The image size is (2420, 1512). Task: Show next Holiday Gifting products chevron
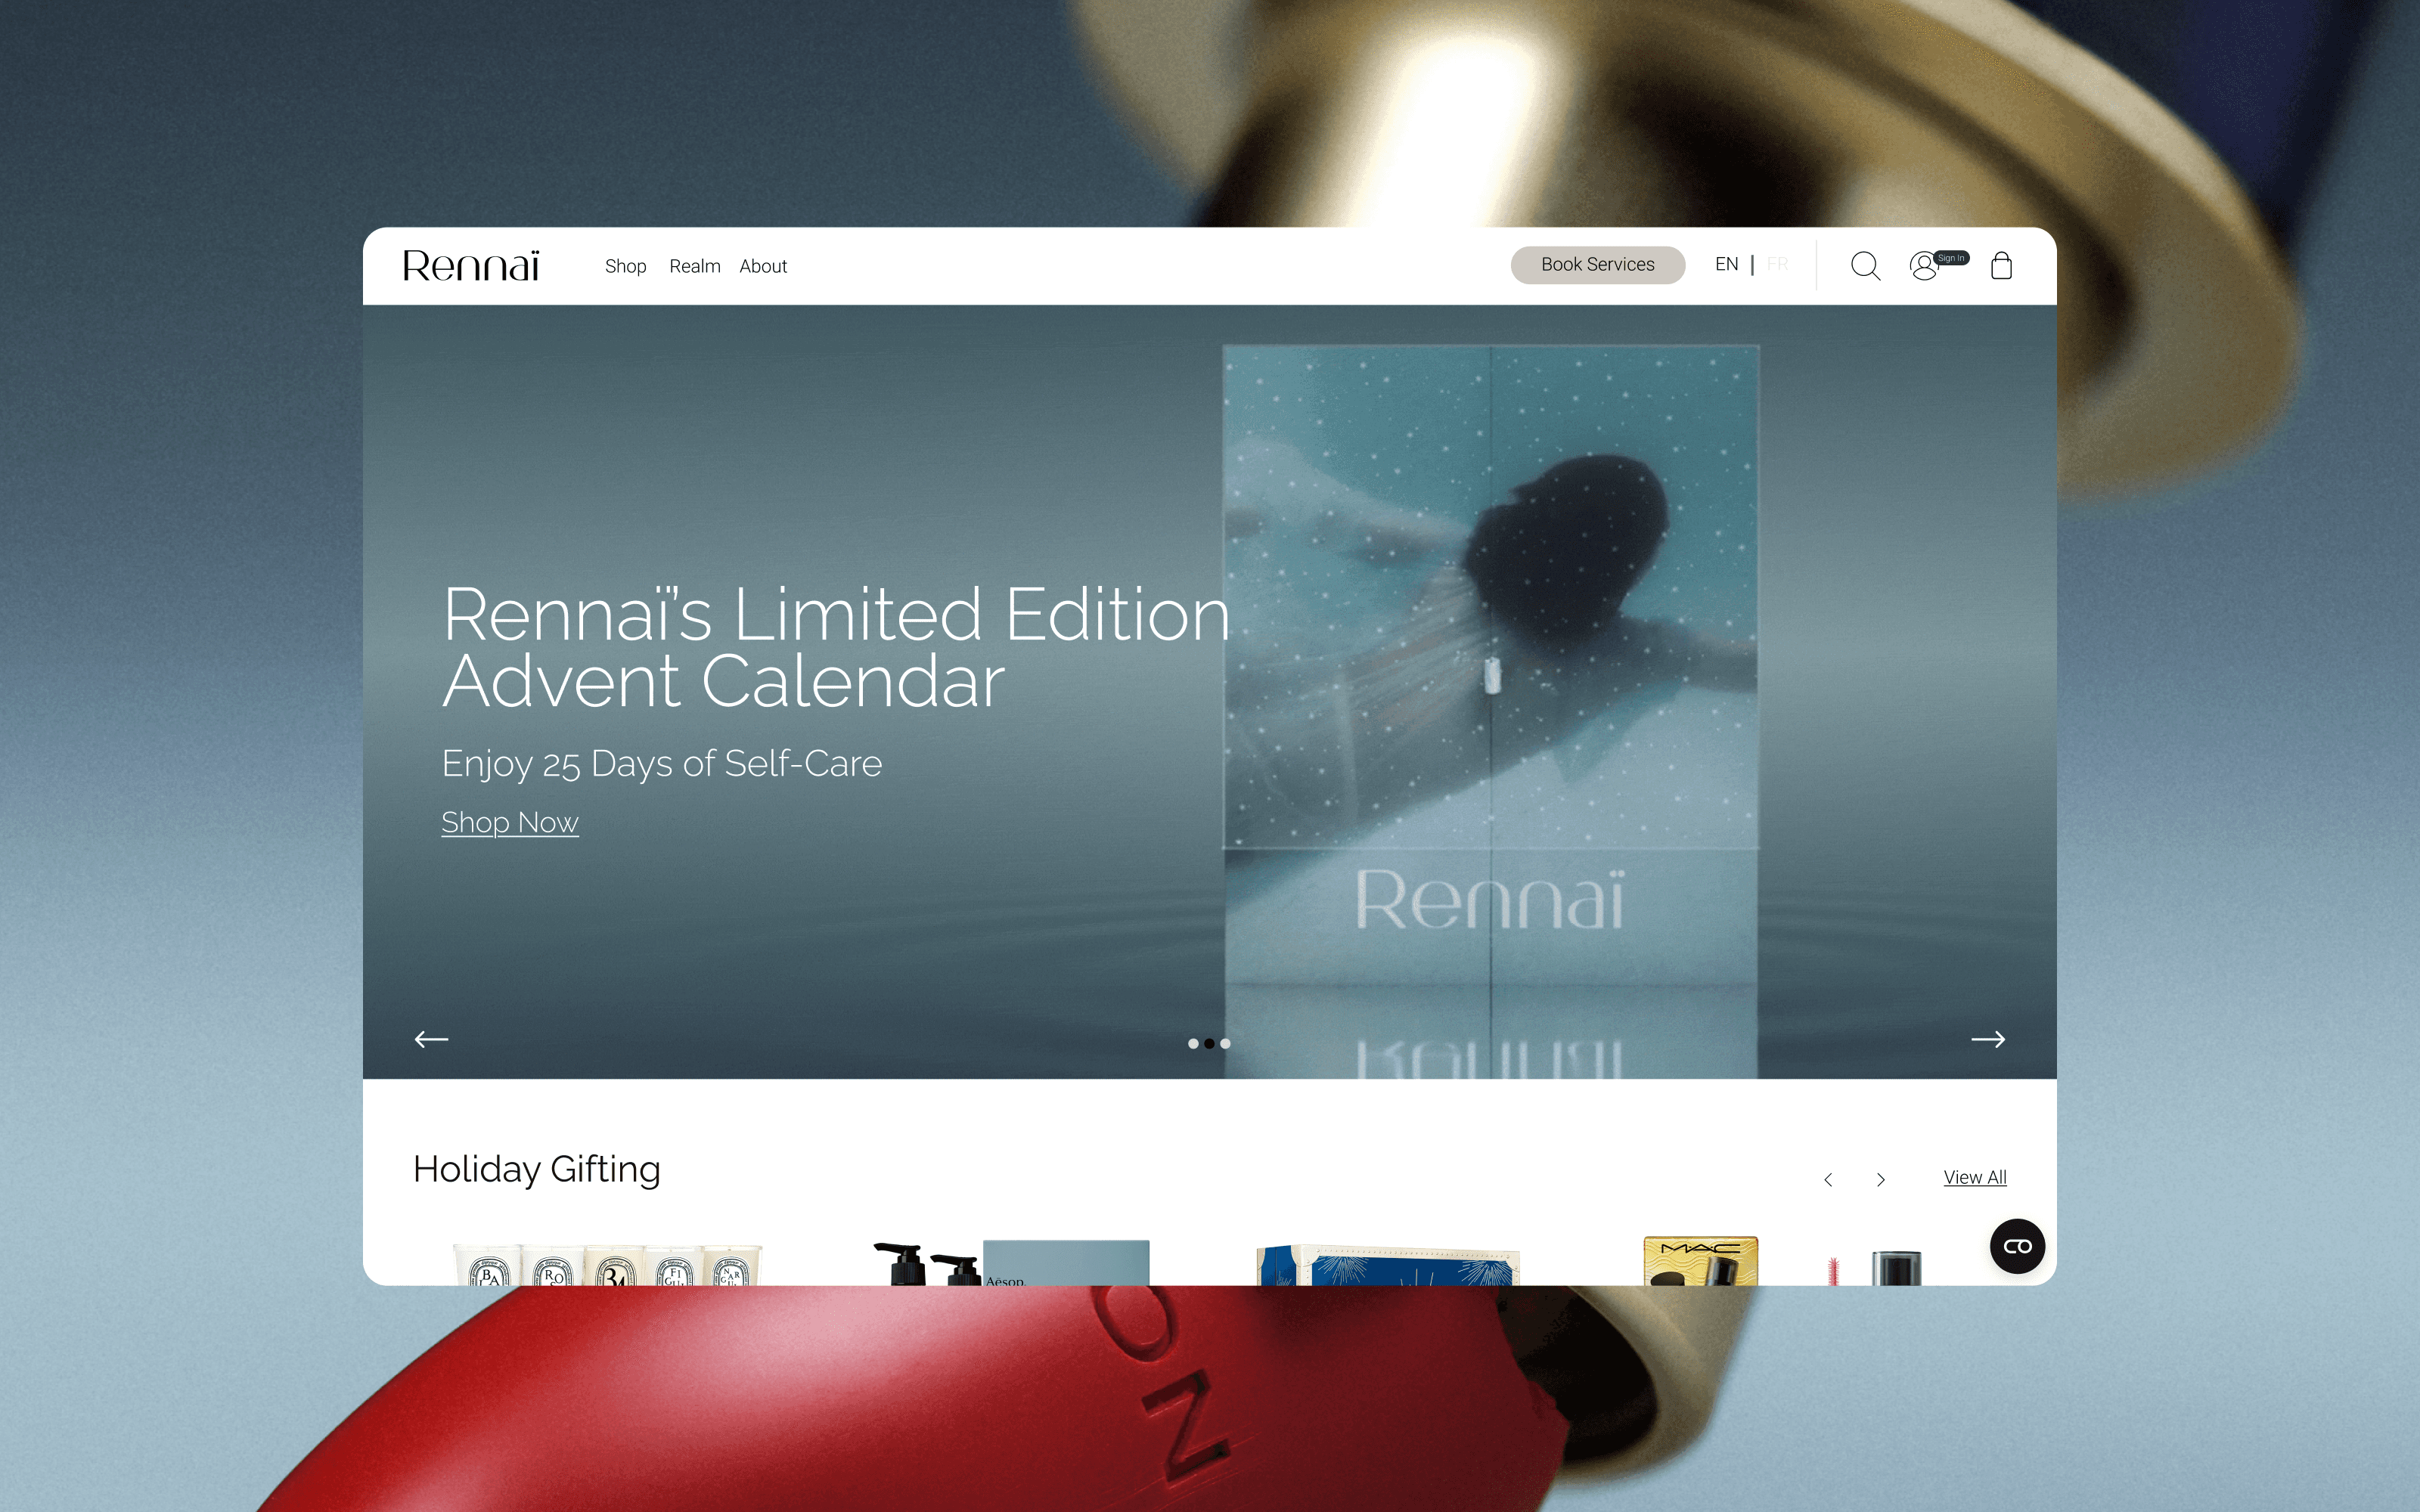click(x=1881, y=1180)
